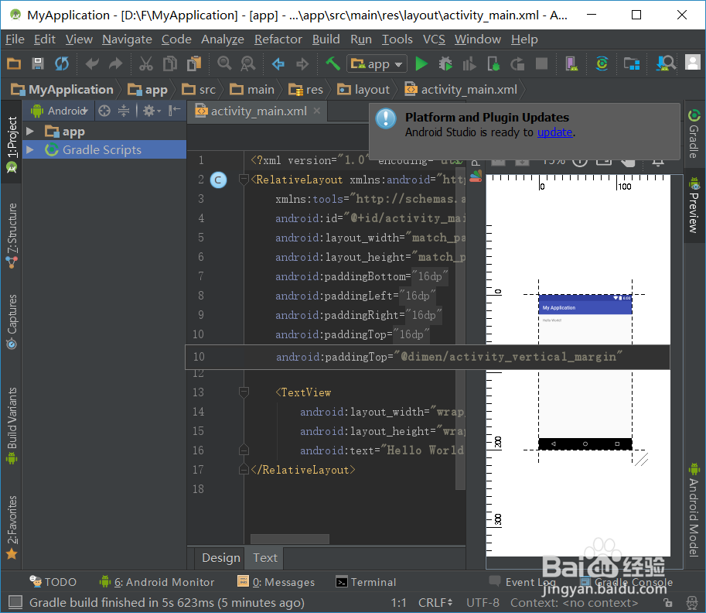Make project with green hammer icon

(x=333, y=63)
